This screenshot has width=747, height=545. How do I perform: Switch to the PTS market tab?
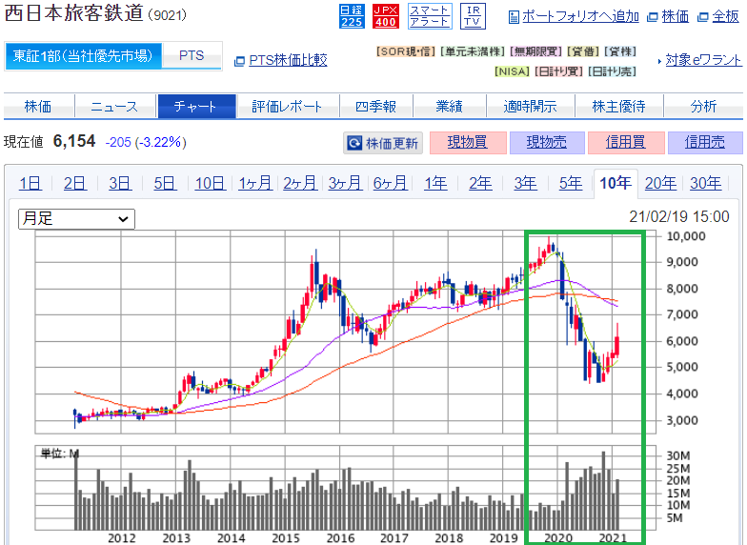tap(192, 55)
